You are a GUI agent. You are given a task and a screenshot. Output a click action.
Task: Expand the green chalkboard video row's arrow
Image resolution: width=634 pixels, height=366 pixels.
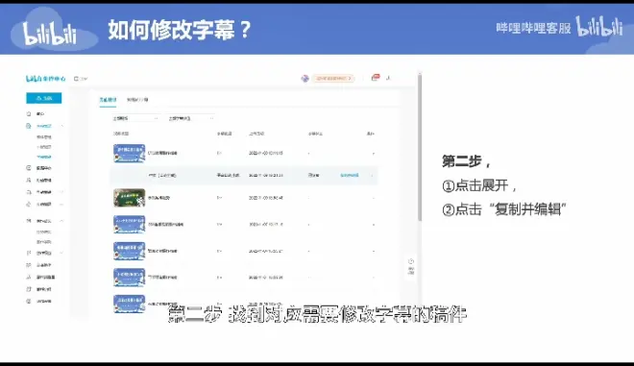pos(374,198)
